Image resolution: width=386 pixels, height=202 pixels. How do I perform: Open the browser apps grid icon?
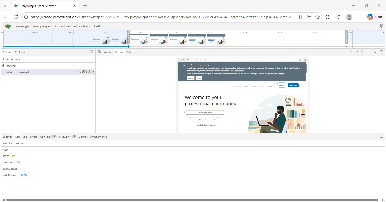[x=301, y=17]
